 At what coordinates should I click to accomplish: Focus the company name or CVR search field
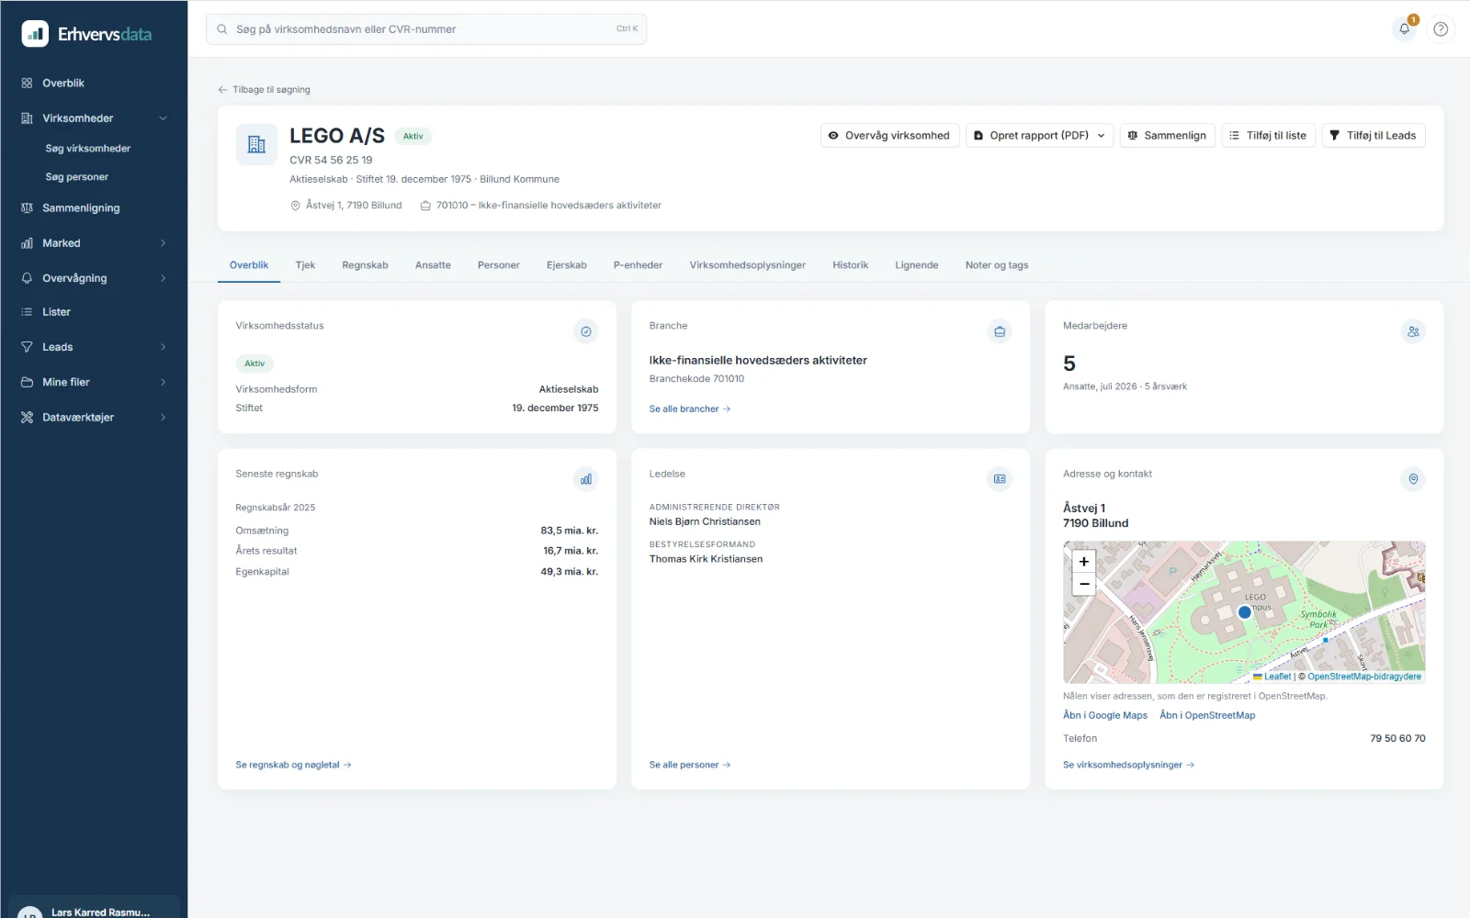426,29
